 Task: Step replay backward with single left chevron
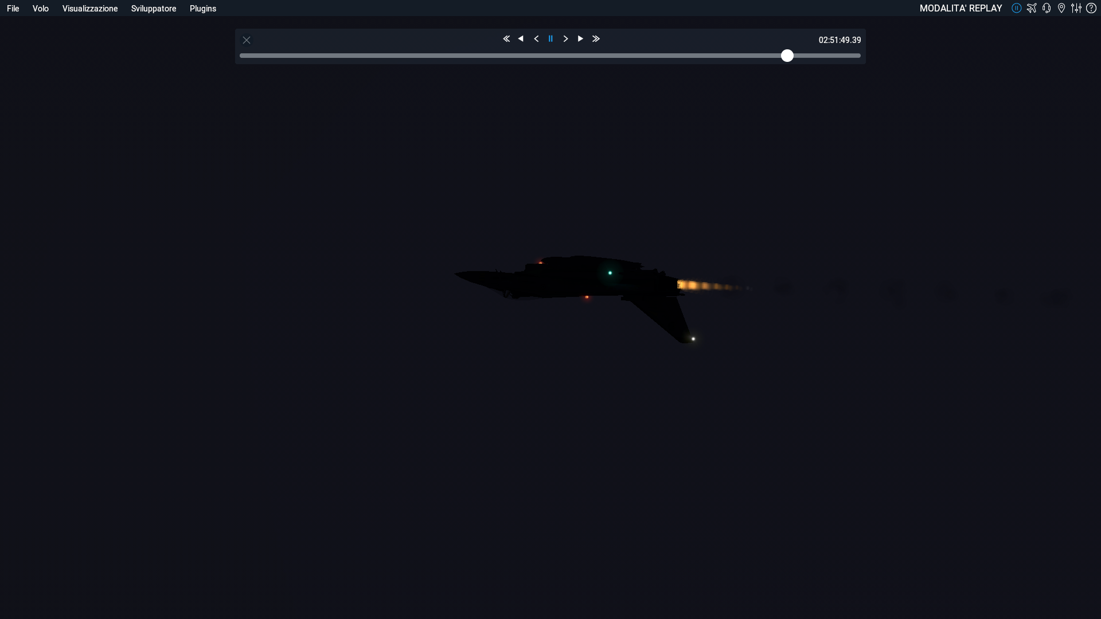point(536,39)
